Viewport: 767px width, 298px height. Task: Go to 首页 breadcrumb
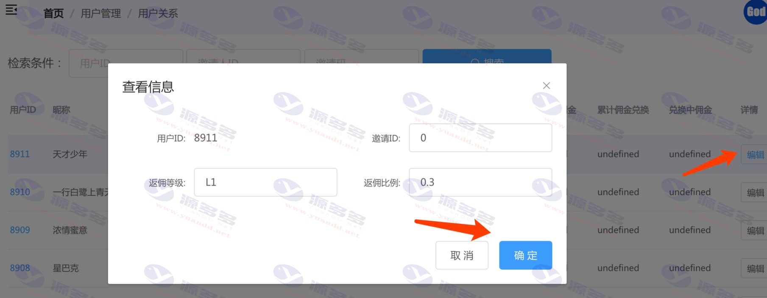tap(53, 14)
